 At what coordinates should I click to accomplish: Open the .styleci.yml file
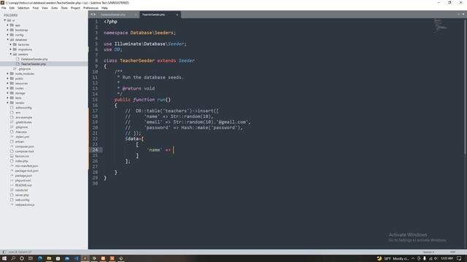(x=23, y=137)
